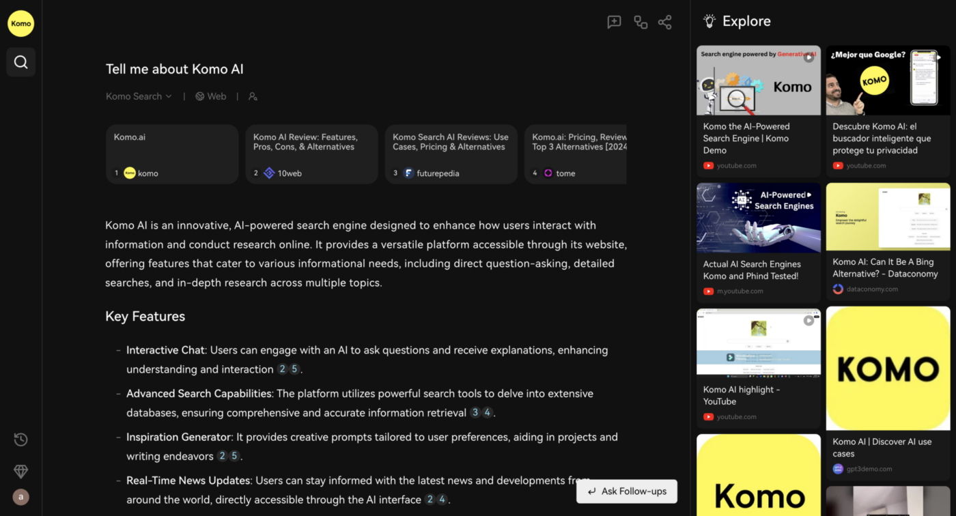Image resolution: width=956 pixels, height=516 pixels.
Task: Click the Web filter label
Action: click(216, 96)
